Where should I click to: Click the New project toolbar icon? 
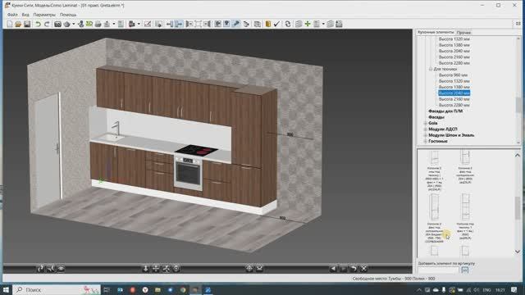(x=9, y=24)
